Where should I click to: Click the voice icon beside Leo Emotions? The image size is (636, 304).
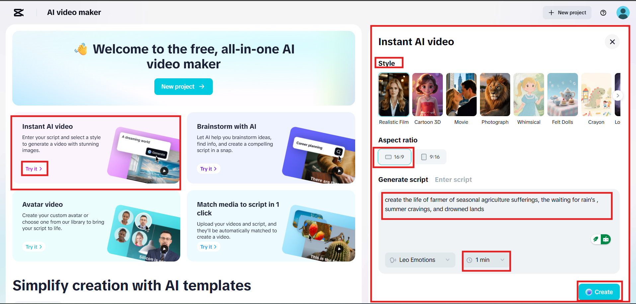coord(394,260)
